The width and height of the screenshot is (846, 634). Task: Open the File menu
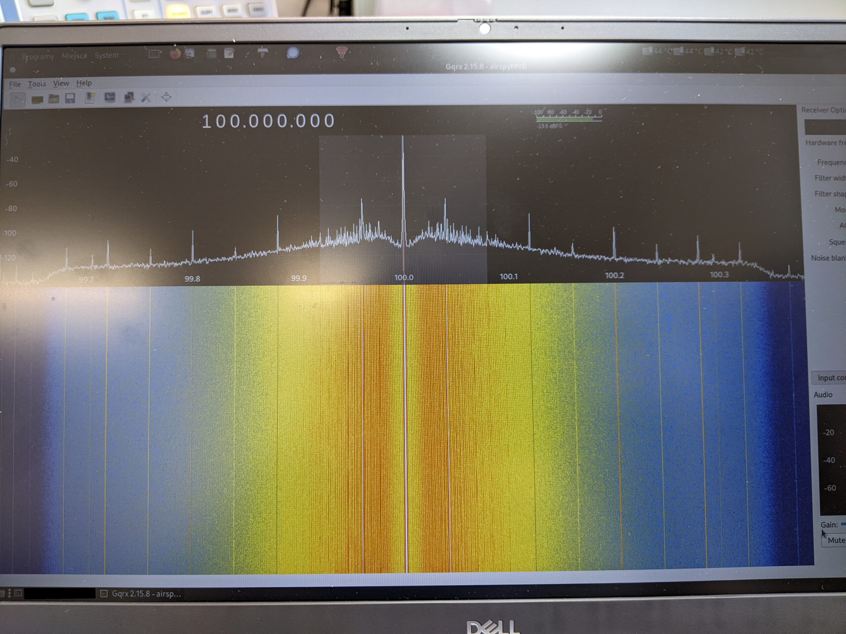(15, 85)
